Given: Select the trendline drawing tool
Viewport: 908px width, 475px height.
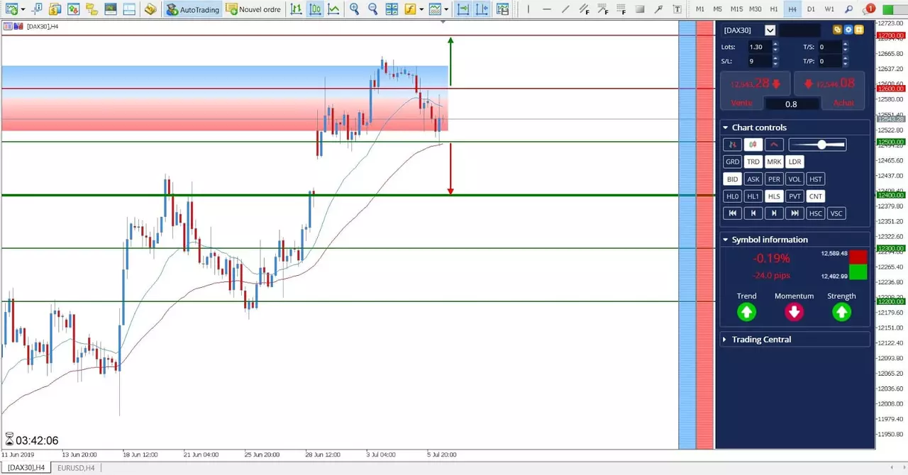Looking at the screenshot, I should tap(565, 9).
